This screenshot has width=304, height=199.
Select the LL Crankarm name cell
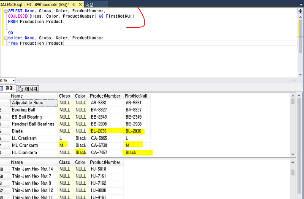33,138
